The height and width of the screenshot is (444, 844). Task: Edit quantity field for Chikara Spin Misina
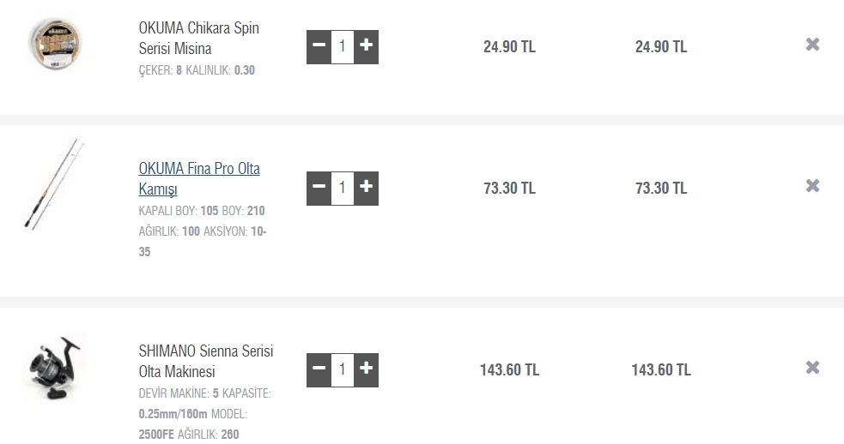[x=343, y=46]
